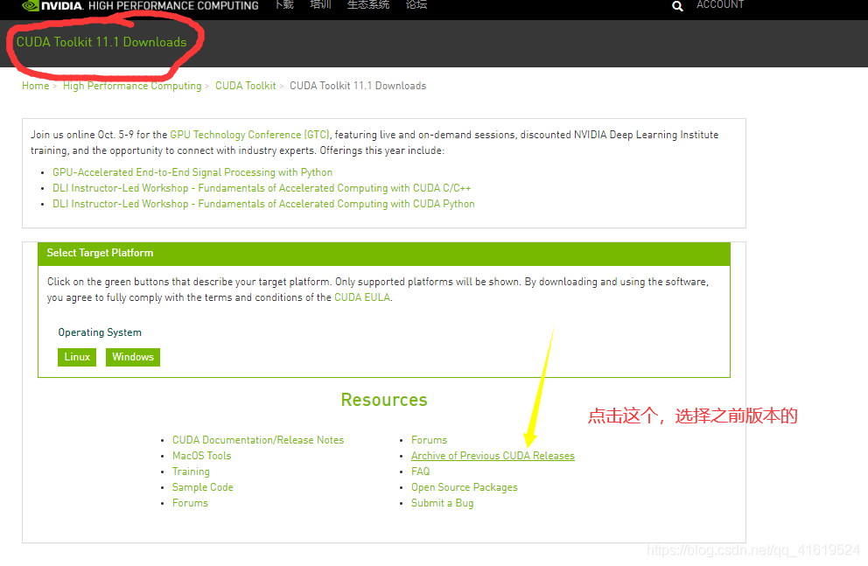Open the 培训 menu item
Screen dimensions: 868x566
320,5
